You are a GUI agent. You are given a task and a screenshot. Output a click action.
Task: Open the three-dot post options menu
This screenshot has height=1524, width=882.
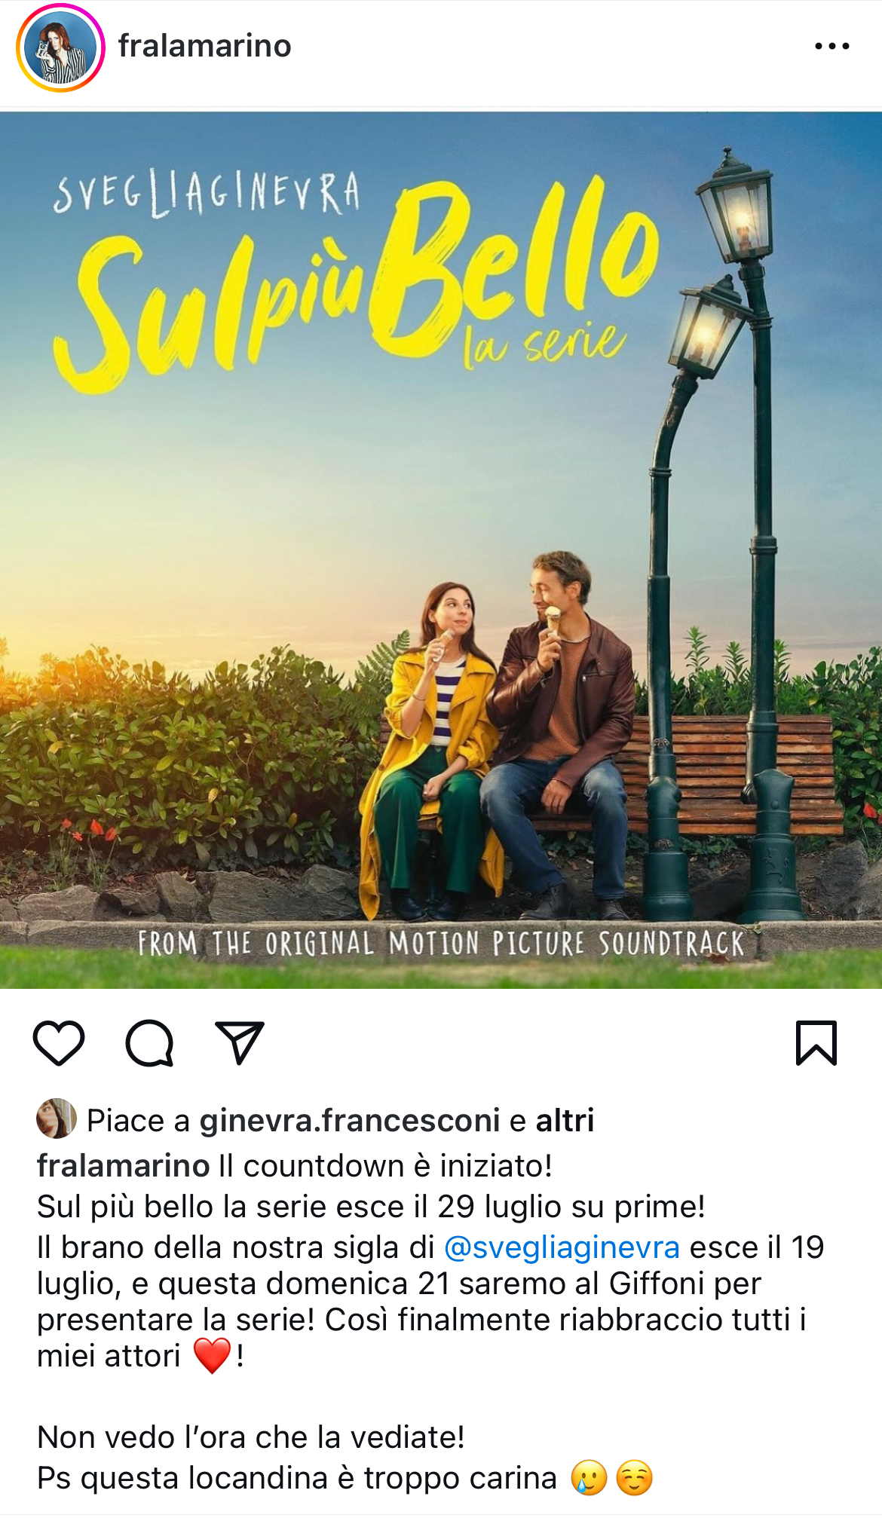[x=832, y=47]
